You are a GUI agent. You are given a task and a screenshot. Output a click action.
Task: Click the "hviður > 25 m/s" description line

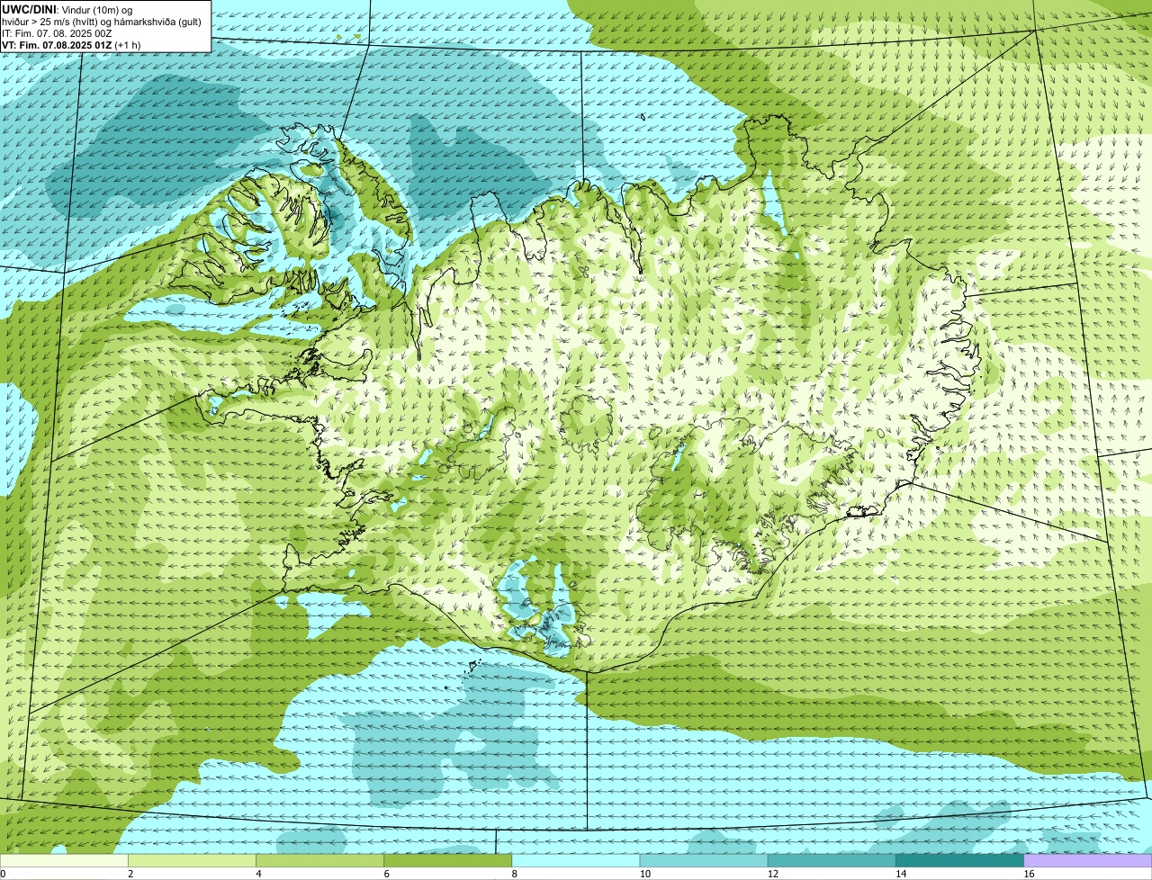point(102,22)
